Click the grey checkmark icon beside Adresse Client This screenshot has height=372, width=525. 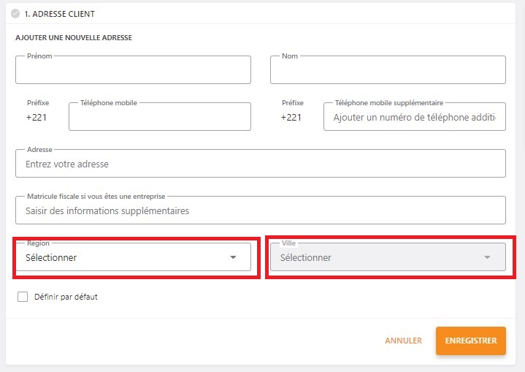(15, 14)
